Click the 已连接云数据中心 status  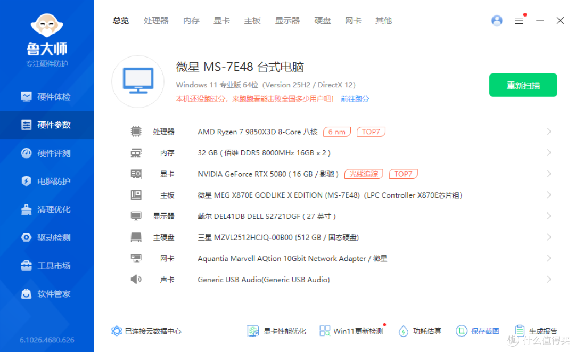[x=146, y=331]
